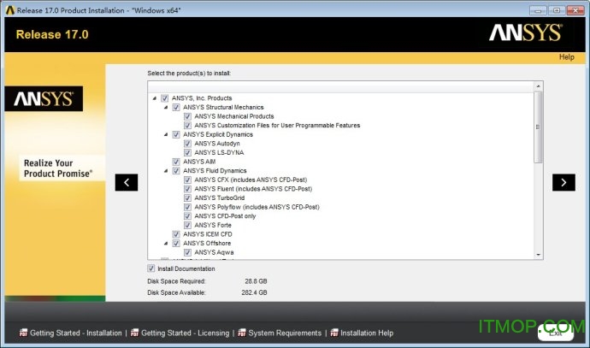Viewport: 590px width, 348px height.
Task: Click the product list scrollbar thumb
Action: point(538,127)
